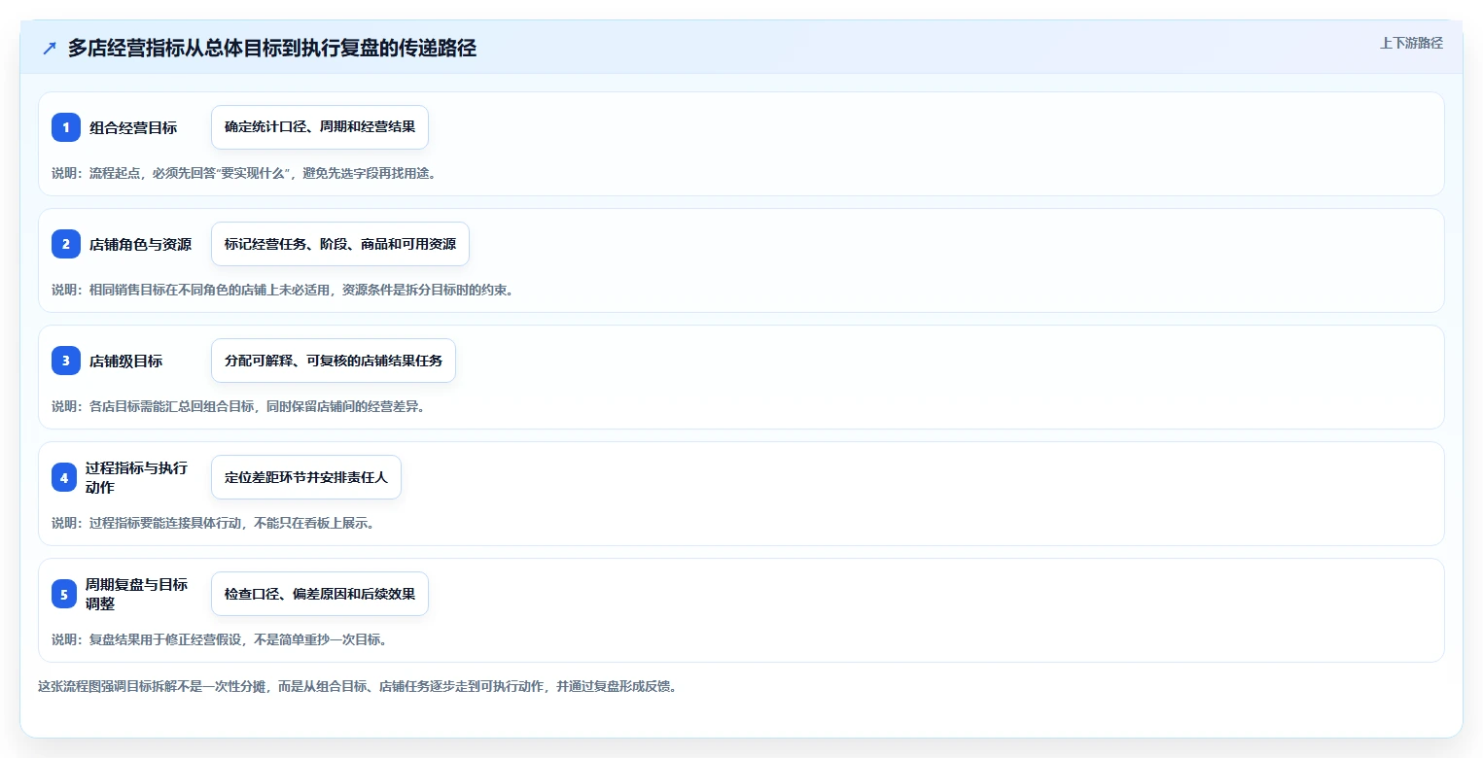Click the step heading 组合经营目标
The image size is (1483, 758).
click(133, 127)
